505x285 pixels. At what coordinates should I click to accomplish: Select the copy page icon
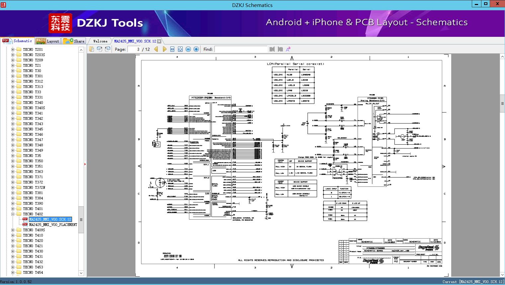pos(92,49)
